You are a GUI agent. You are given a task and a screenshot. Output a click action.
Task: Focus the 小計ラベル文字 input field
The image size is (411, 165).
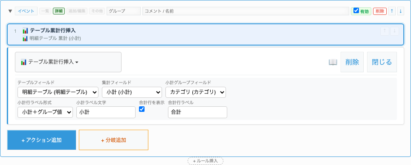pos(106,112)
